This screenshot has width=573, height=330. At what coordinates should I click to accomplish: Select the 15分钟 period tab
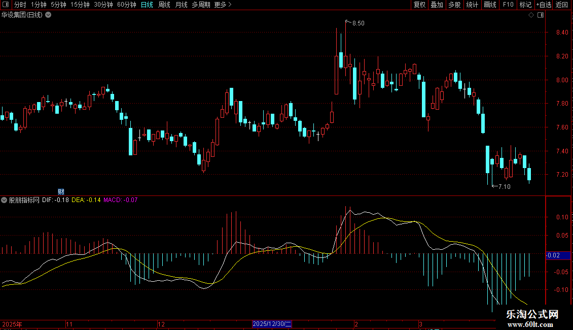point(80,5)
